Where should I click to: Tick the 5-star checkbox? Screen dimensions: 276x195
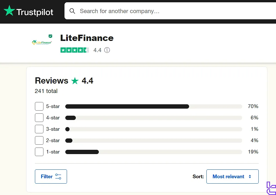click(x=39, y=106)
